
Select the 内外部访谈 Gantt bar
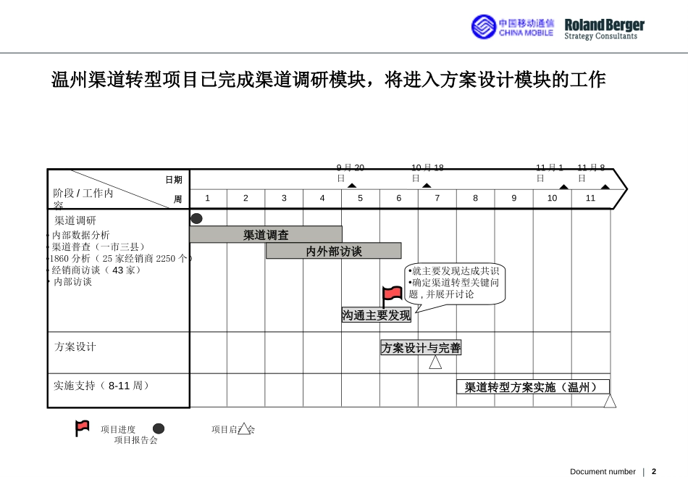pos(333,251)
